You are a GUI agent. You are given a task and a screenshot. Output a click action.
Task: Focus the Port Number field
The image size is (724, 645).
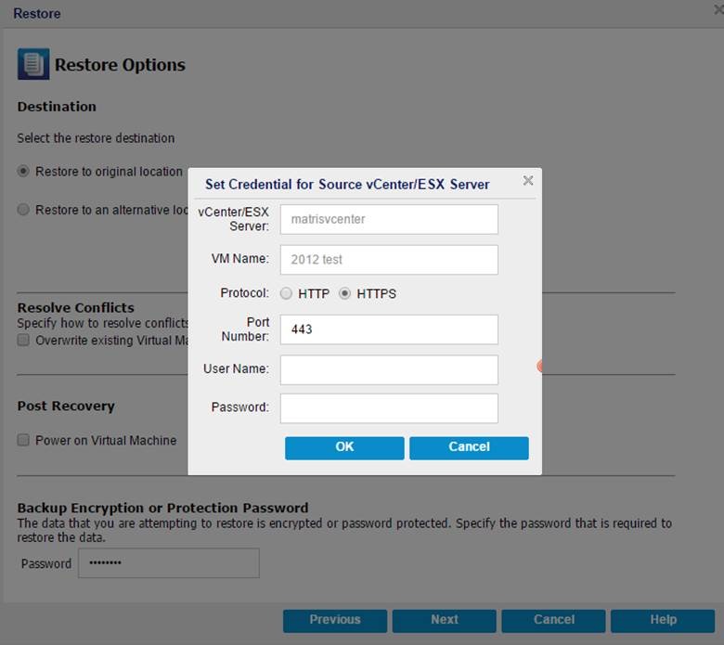click(389, 329)
